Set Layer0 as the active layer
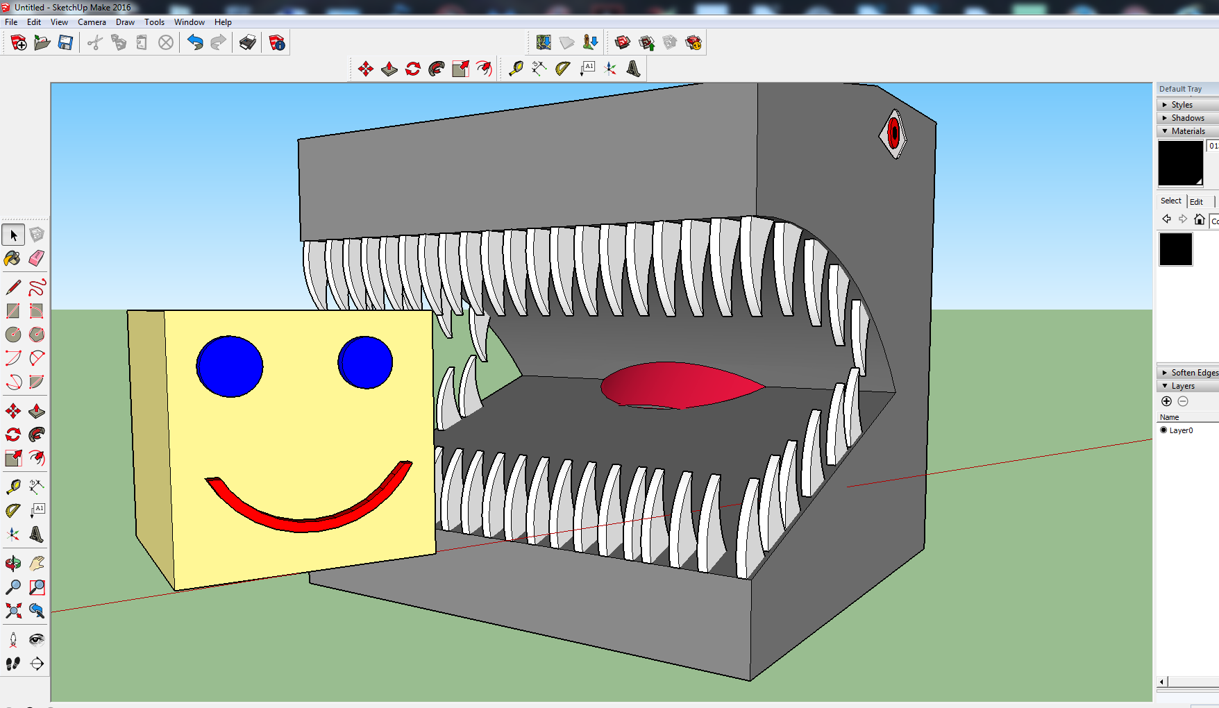Image resolution: width=1219 pixels, height=708 pixels. pos(1164,430)
